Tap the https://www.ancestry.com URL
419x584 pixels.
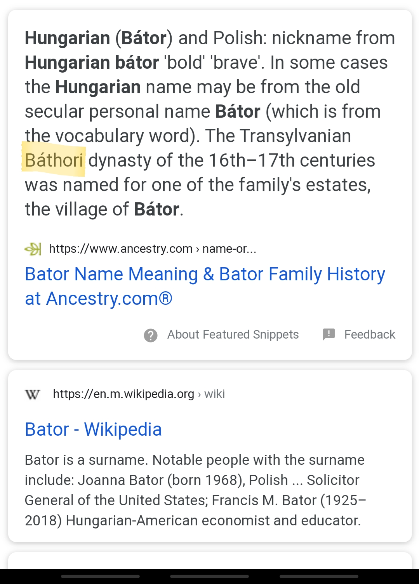click(121, 249)
